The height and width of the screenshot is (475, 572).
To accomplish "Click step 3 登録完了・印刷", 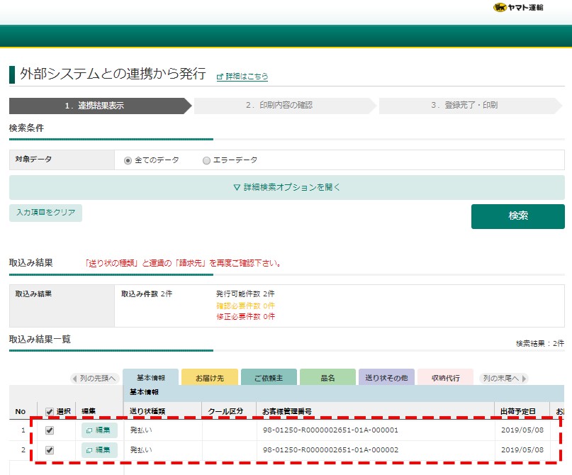I will pyautogui.click(x=470, y=106).
